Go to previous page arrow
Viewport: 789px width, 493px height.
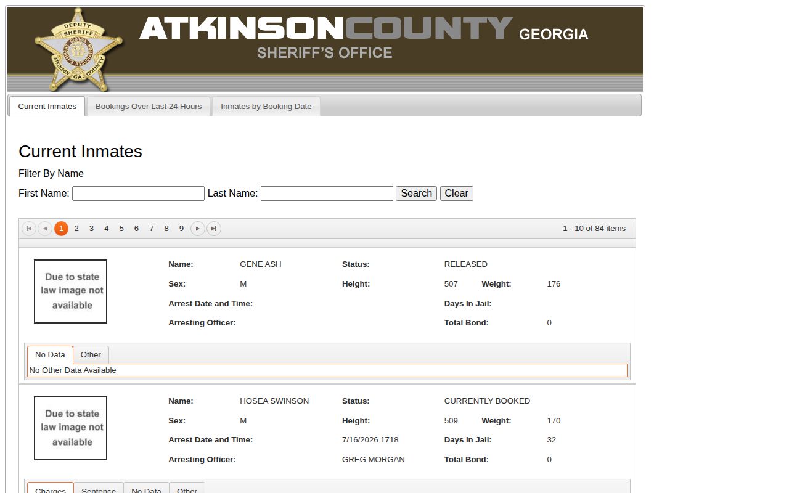pyautogui.click(x=45, y=229)
